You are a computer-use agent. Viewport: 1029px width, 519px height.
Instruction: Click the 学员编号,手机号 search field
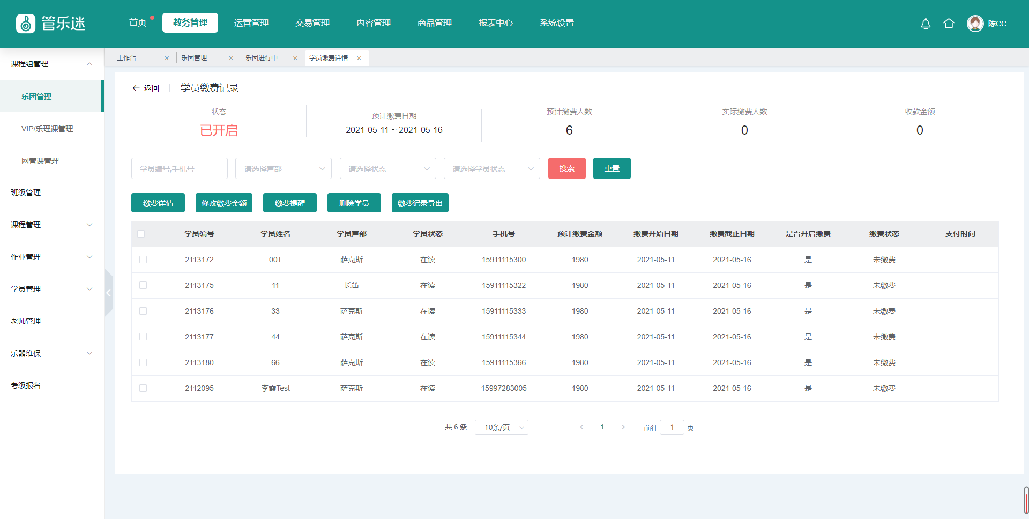click(x=179, y=169)
